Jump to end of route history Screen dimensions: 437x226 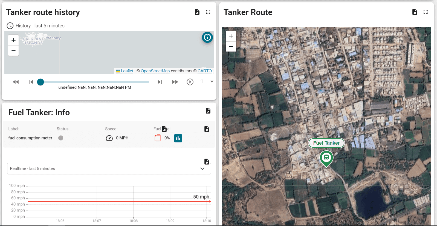(x=160, y=82)
